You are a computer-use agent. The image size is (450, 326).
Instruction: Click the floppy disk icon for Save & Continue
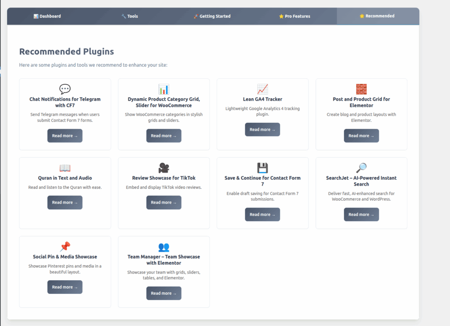pos(262,168)
